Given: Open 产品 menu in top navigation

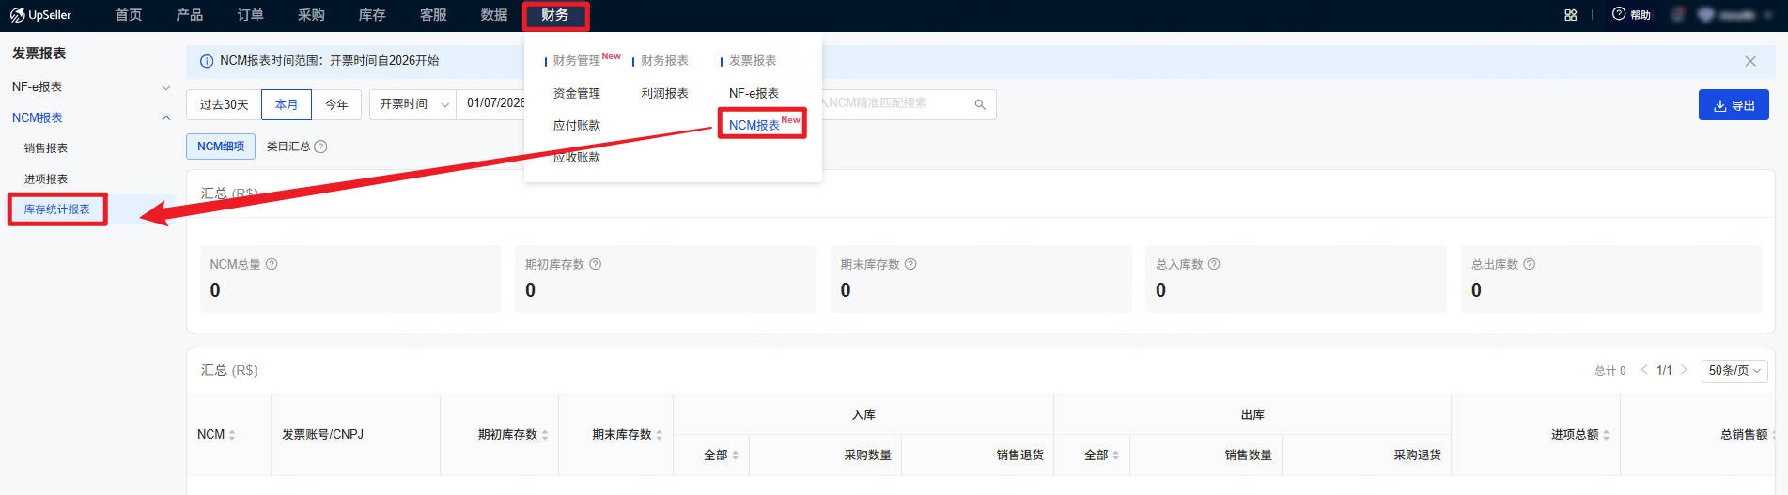Looking at the screenshot, I should [190, 15].
